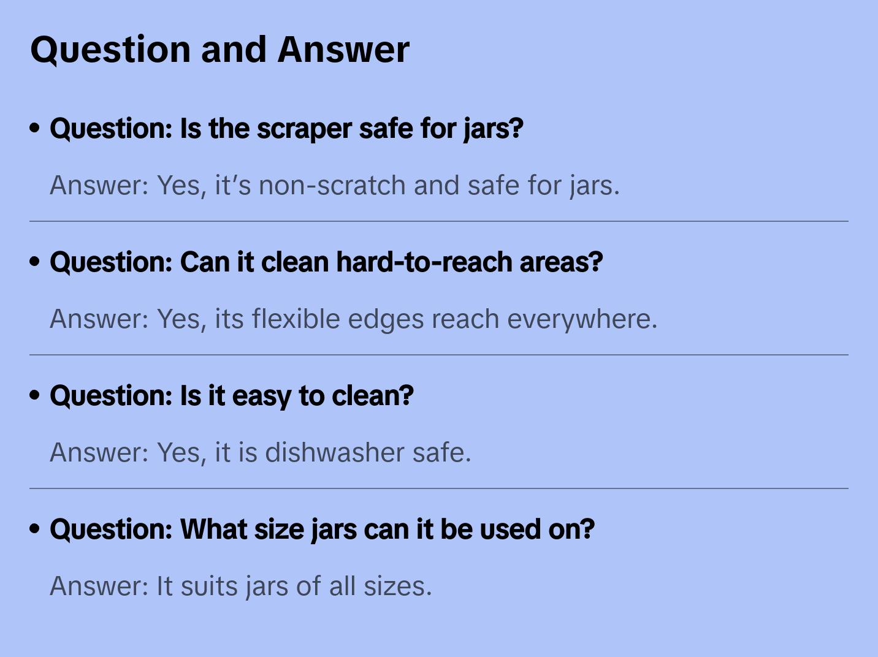Click the bullet beside the jar size question
Viewport: 878px width, 657px height.
35,529
